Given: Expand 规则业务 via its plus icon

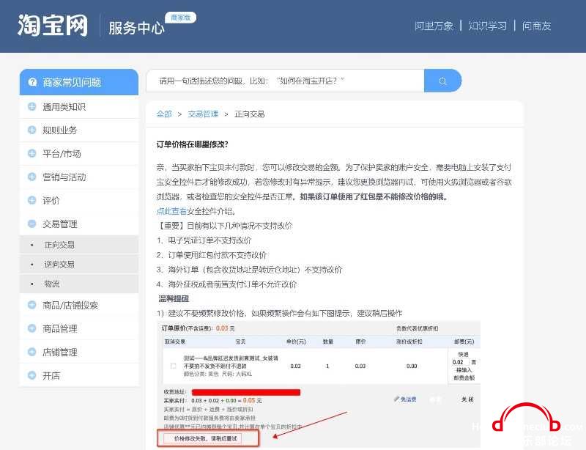Looking at the screenshot, I should coord(31,130).
